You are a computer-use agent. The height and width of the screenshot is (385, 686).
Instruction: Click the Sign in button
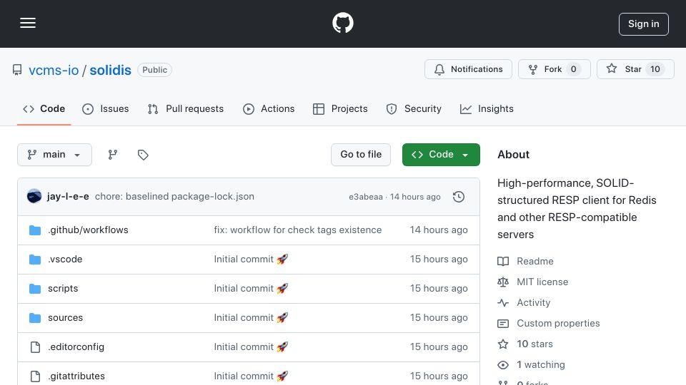click(x=644, y=24)
